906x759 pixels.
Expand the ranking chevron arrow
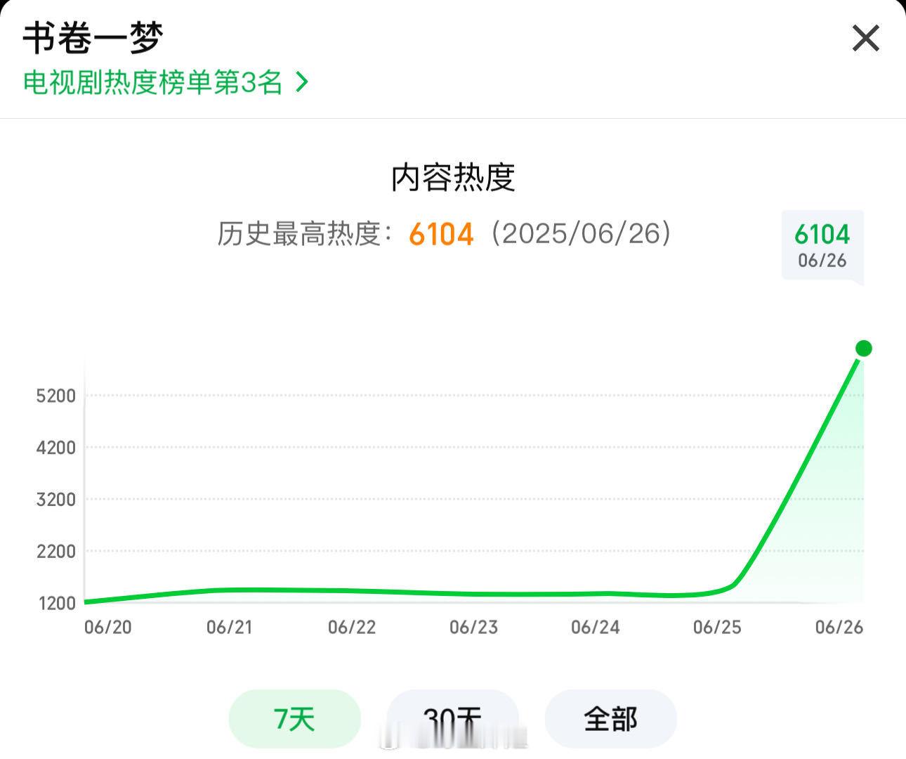click(x=302, y=82)
